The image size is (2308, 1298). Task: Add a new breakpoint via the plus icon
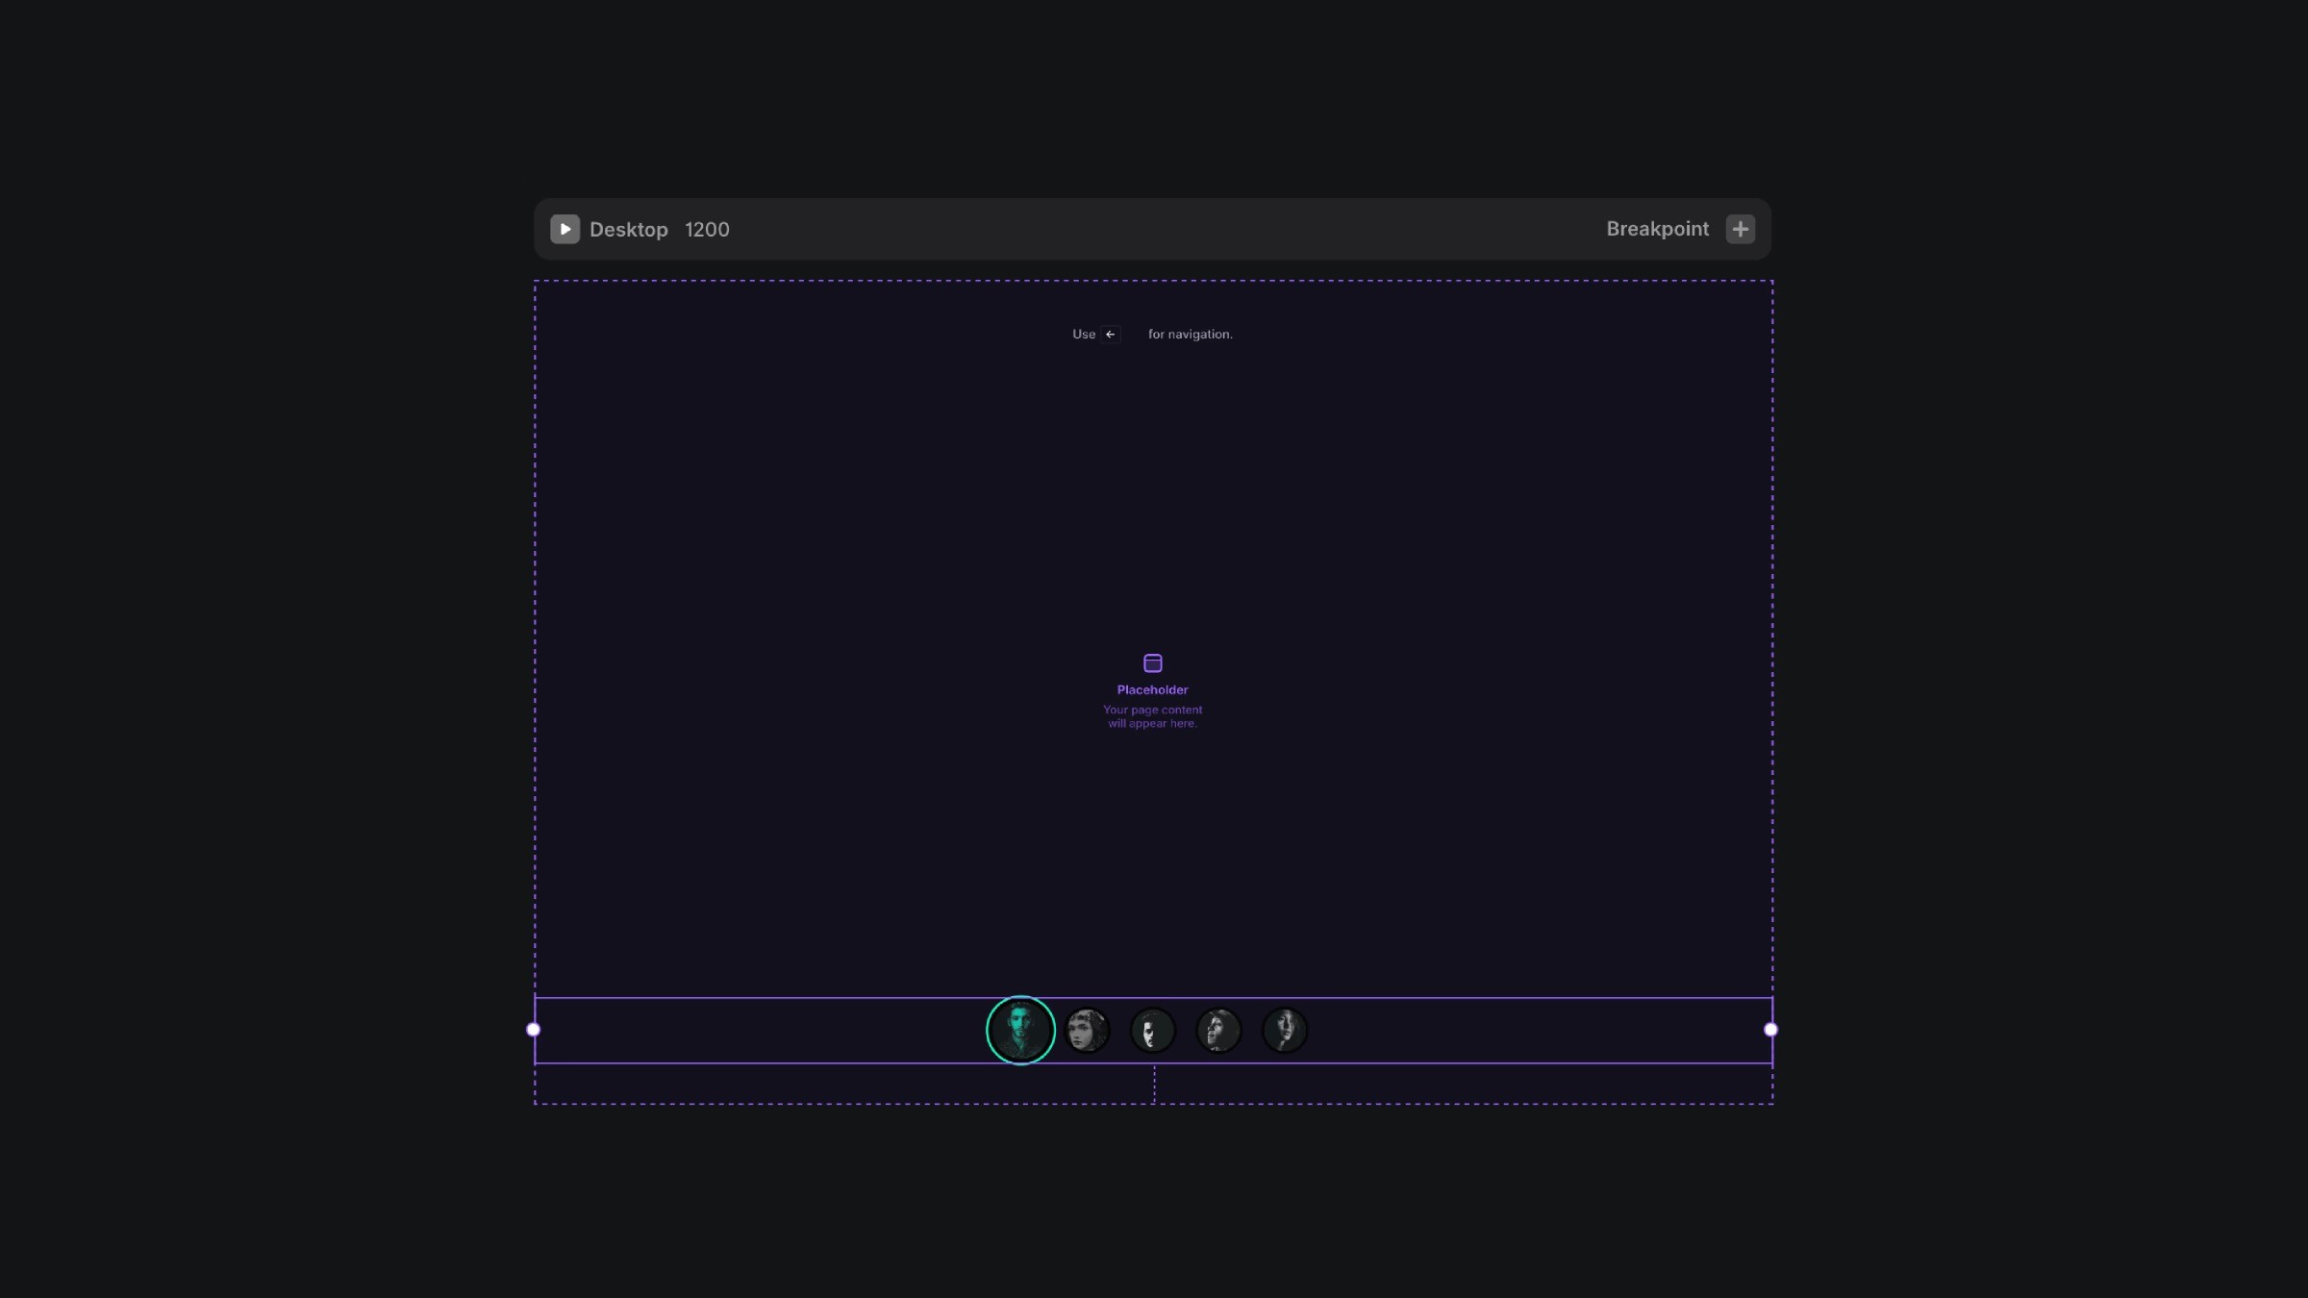click(x=1740, y=229)
